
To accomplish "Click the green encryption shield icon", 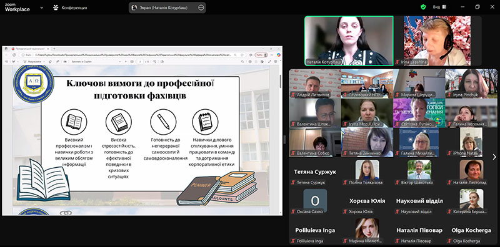I will [x=423, y=7].
